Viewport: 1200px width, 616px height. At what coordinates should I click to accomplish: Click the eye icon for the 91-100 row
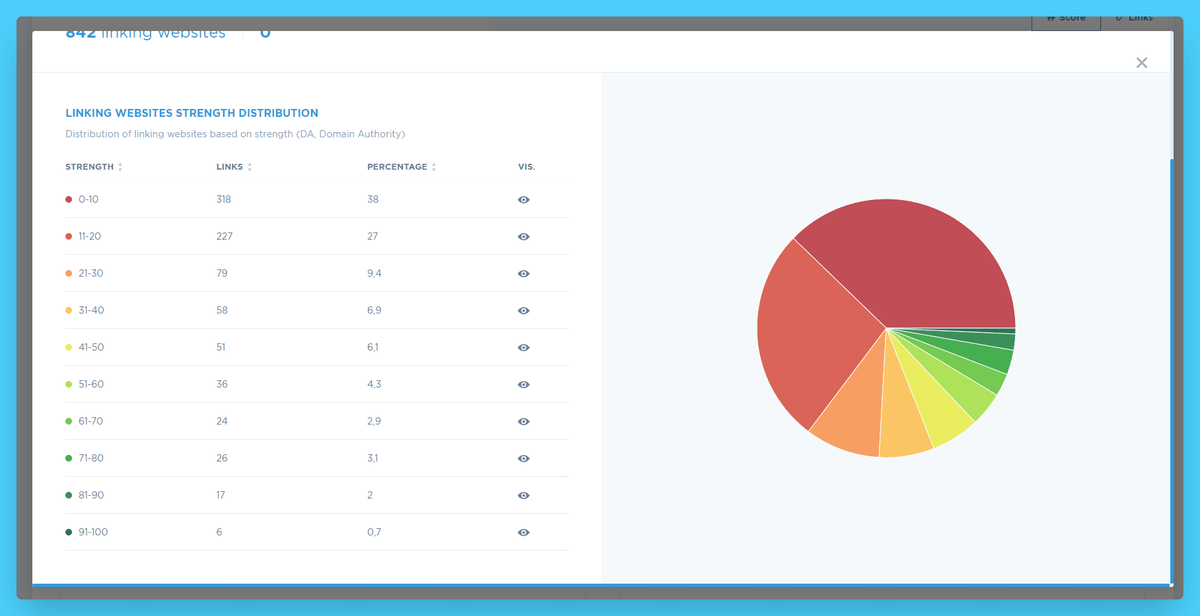523,532
